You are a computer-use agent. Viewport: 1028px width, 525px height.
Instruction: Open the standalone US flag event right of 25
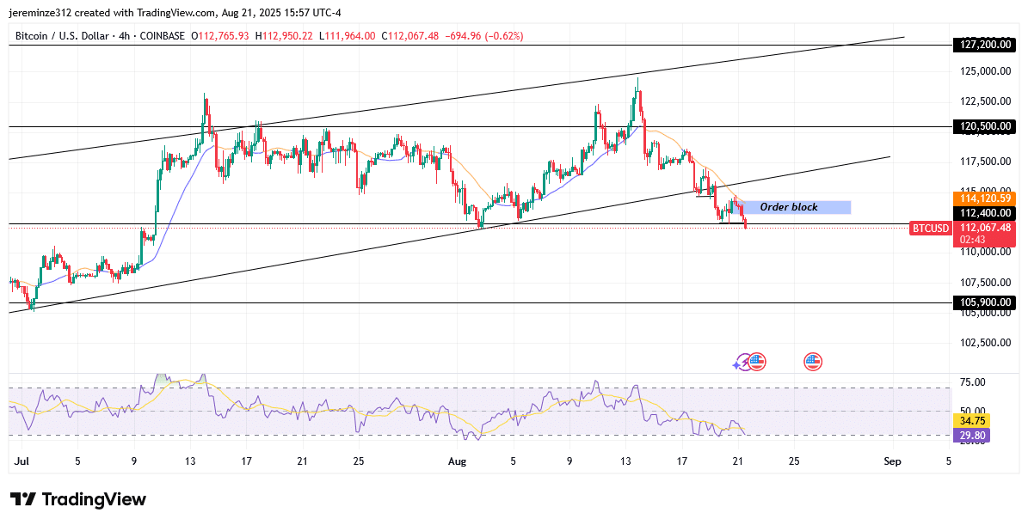pyautogui.click(x=813, y=362)
